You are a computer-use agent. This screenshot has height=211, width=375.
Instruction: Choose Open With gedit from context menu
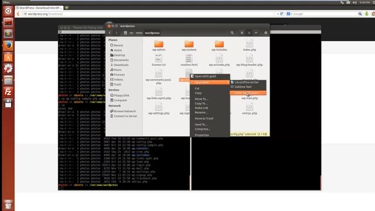point(210,76)
